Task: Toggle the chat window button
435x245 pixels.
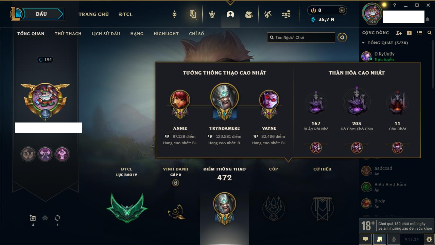Action: click(365, 239)
